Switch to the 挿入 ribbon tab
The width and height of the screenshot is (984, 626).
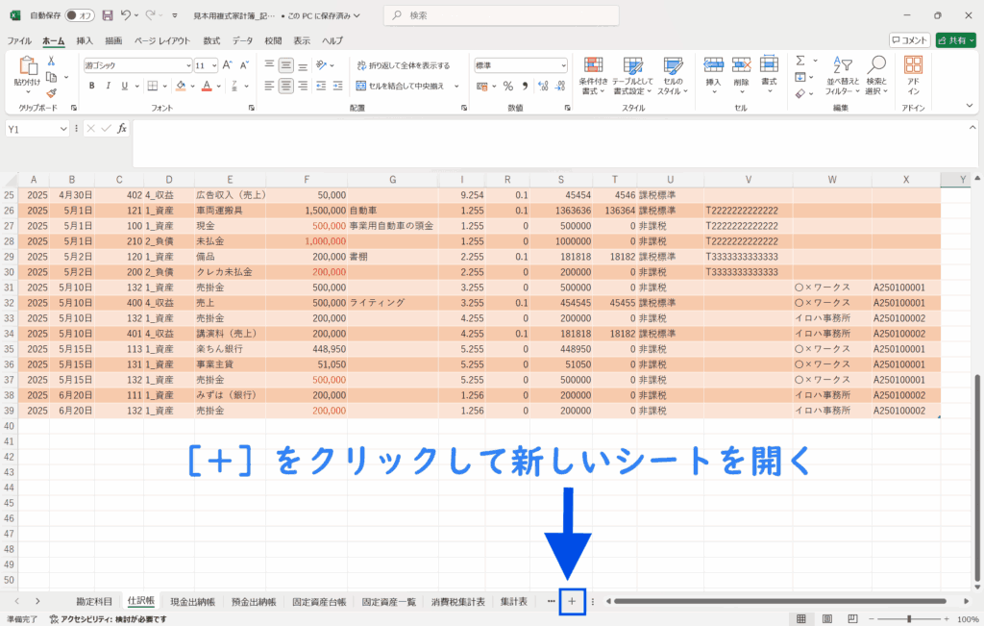click(85, 40)
